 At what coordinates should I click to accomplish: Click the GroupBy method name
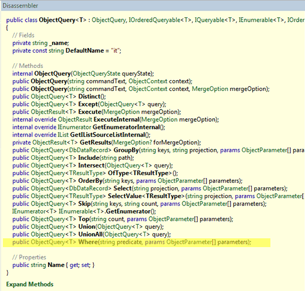[x=126, y=150]
